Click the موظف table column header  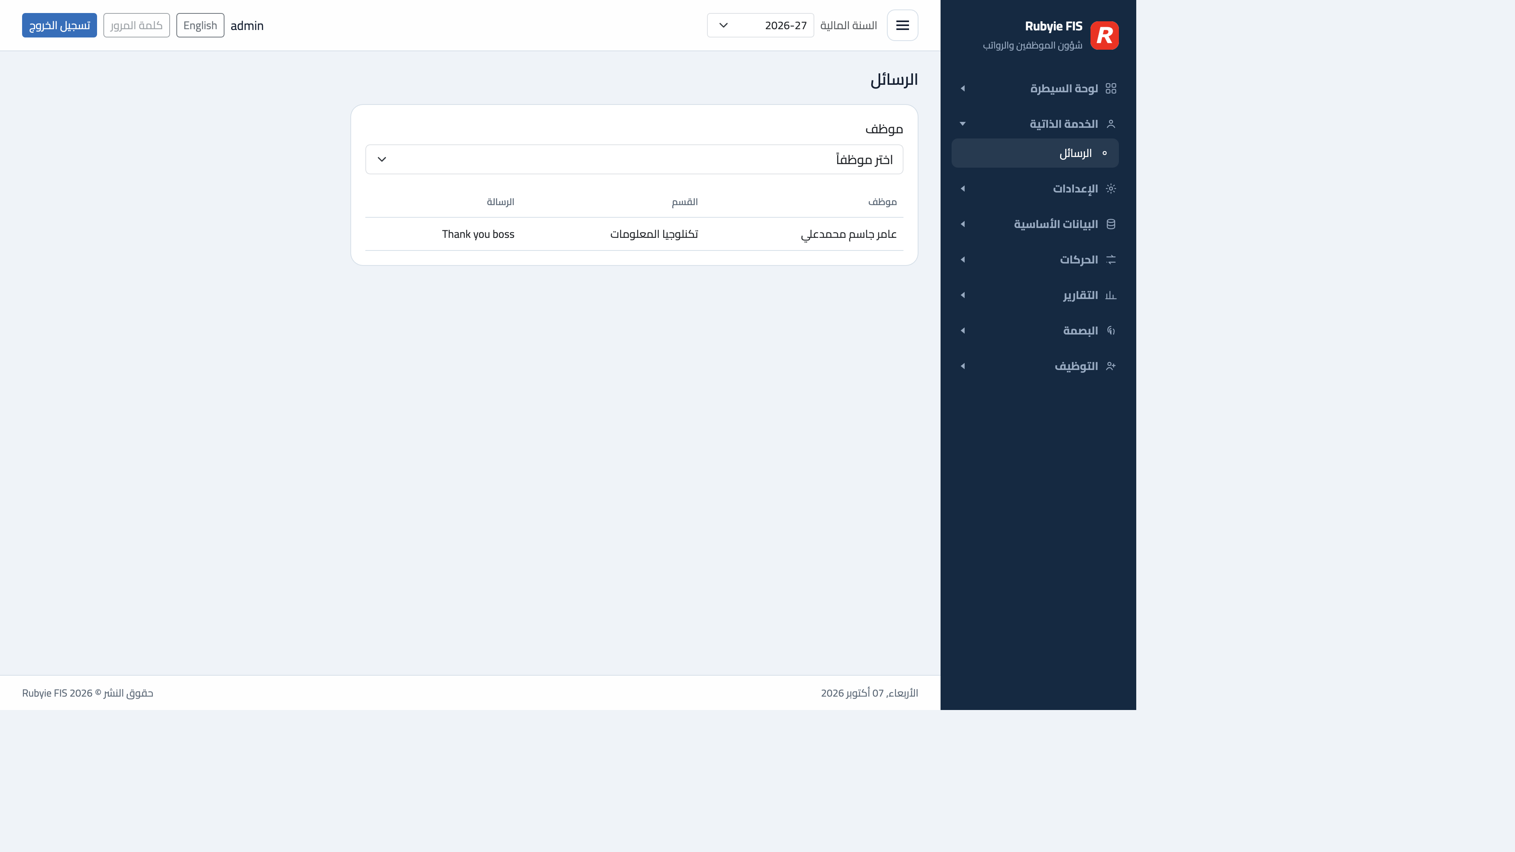882,202
